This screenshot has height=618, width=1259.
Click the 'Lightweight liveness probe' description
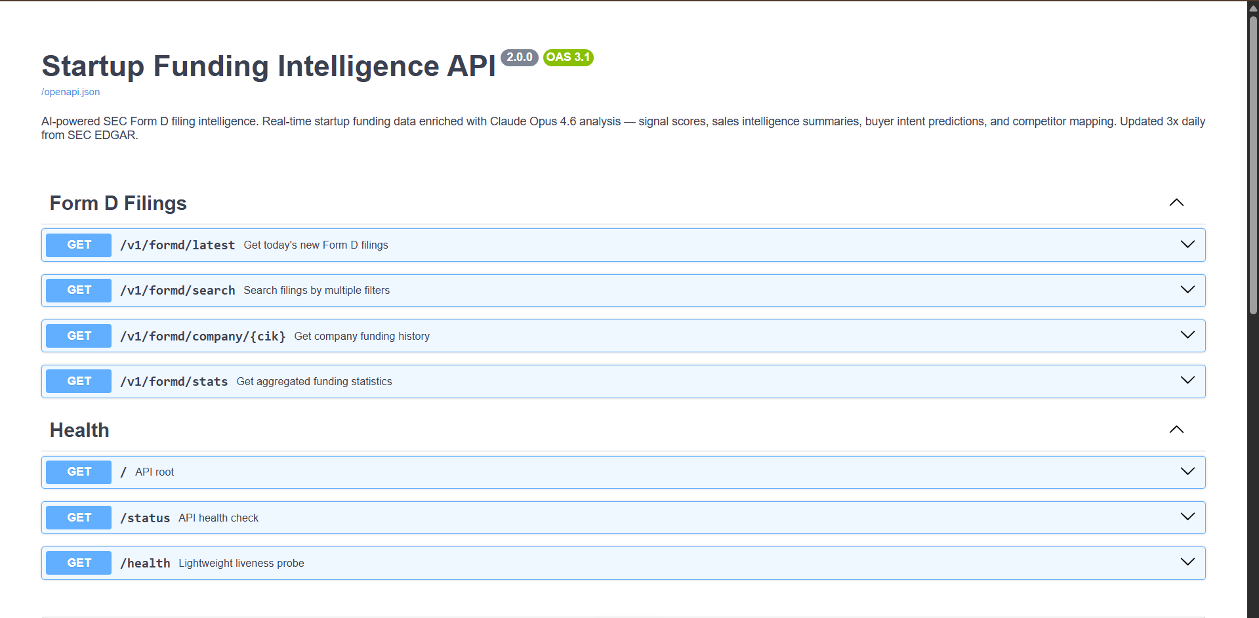[x=241, y=563]
